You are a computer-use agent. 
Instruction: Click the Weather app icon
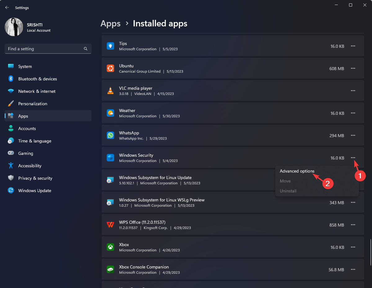110,113
